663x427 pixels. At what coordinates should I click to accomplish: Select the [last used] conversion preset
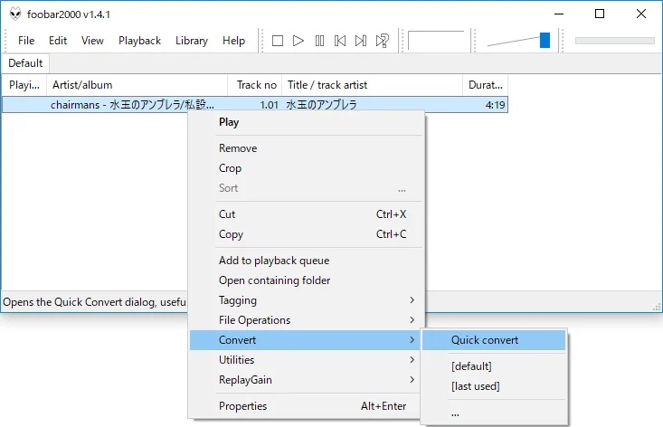(x=475, y=386)
